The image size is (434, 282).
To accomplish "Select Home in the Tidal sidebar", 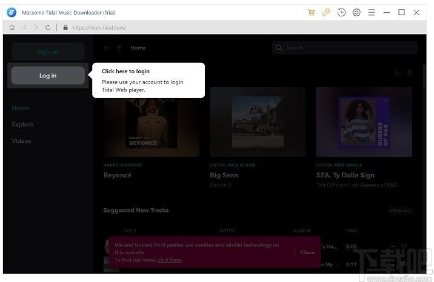I will (x=21, y=108).
